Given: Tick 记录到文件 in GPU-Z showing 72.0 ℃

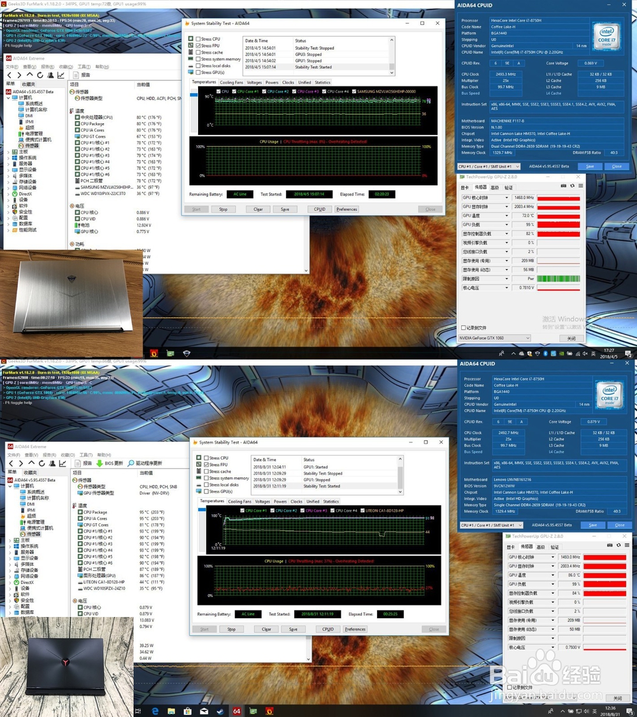Looking at the screenshot, I should pyautogui.click(x=463, y=328).
